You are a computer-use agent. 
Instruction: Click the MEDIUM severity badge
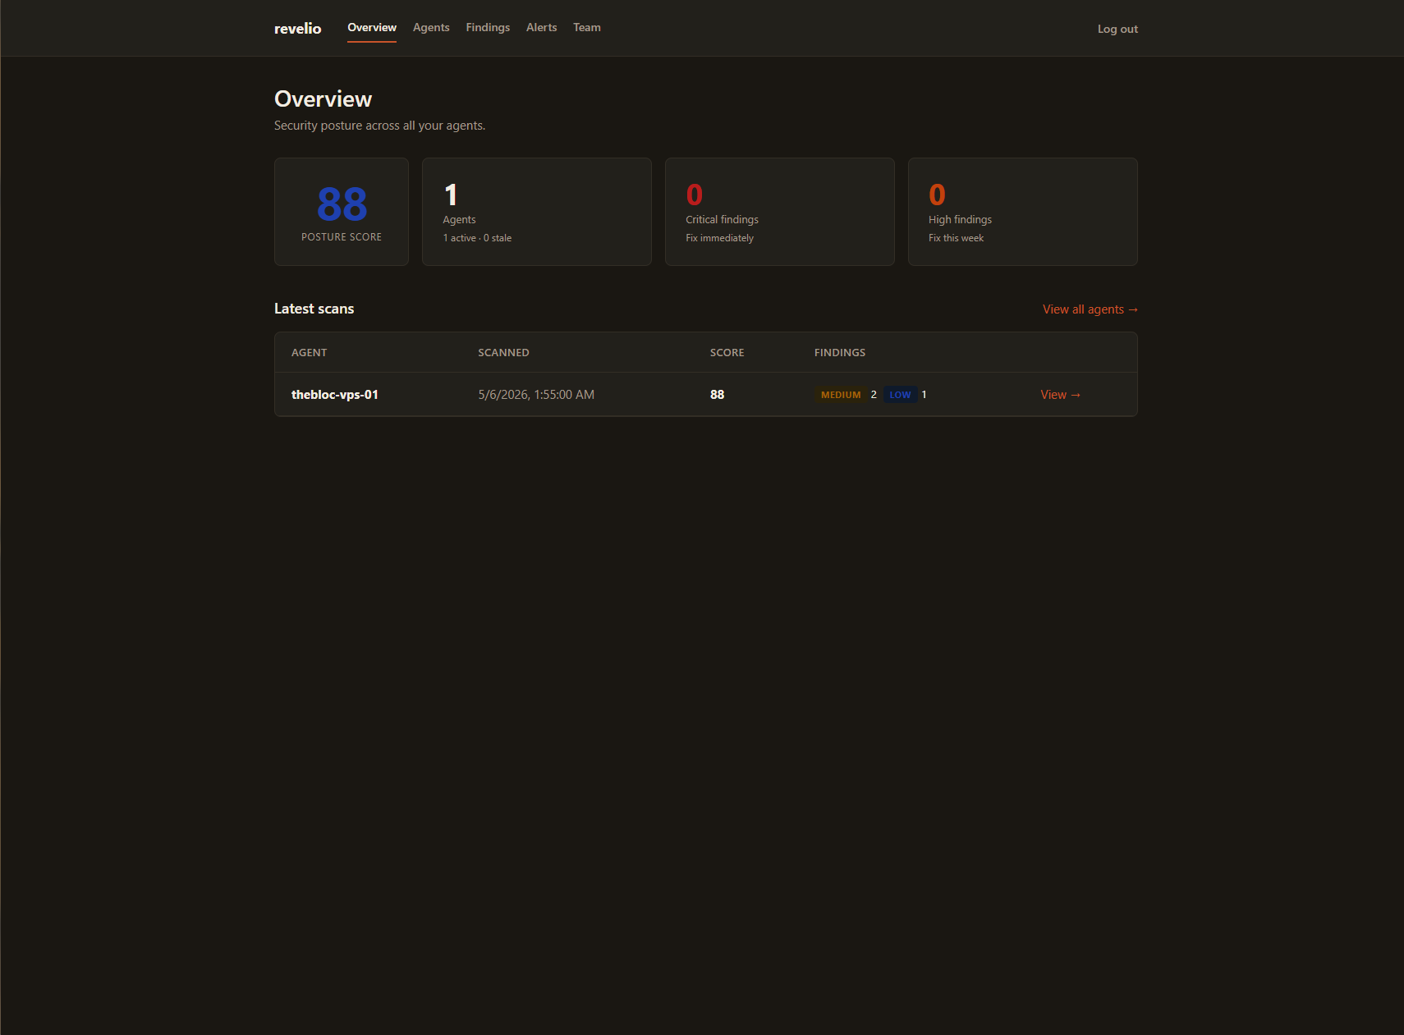tap(841, 395)
